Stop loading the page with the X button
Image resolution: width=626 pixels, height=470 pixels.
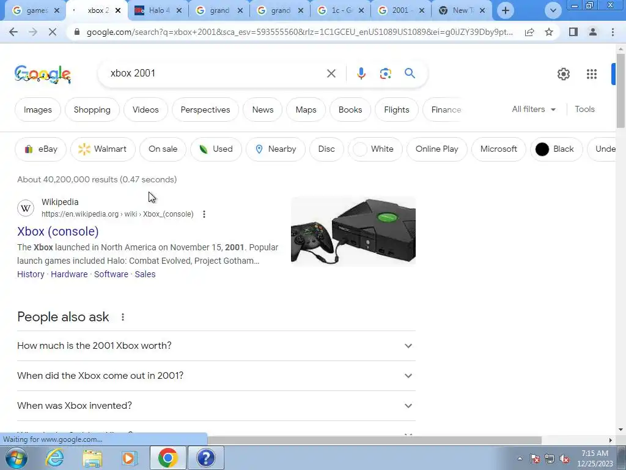tap(53, 32)
